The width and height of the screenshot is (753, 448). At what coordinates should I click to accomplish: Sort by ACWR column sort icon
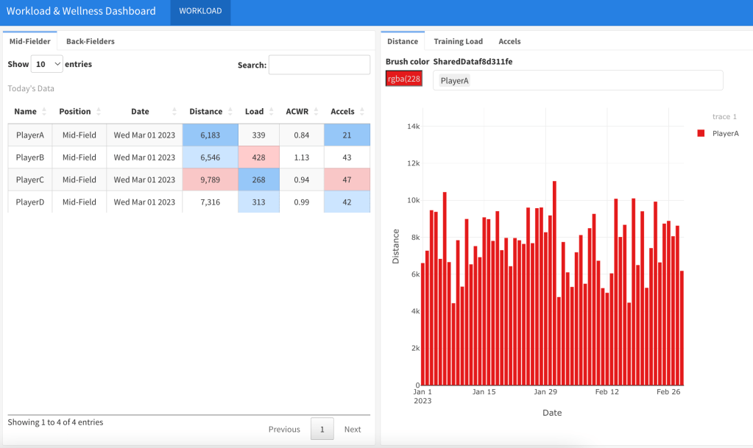pyautogui.click(x=316, y=112)
